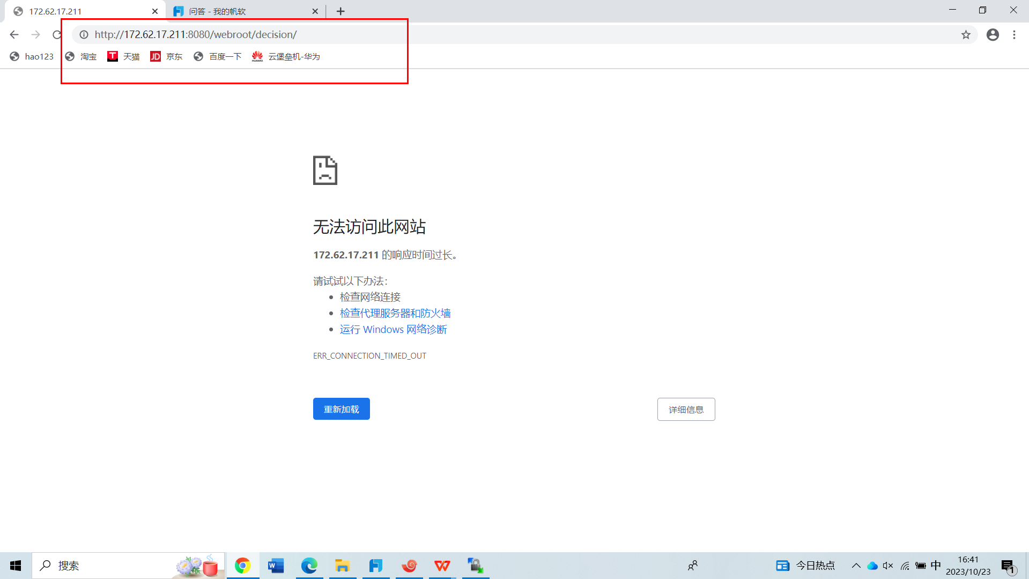This screenshot has height=579, width=1029.
Task: Click the taskbar people icon
Action: [x=693, y=566]
